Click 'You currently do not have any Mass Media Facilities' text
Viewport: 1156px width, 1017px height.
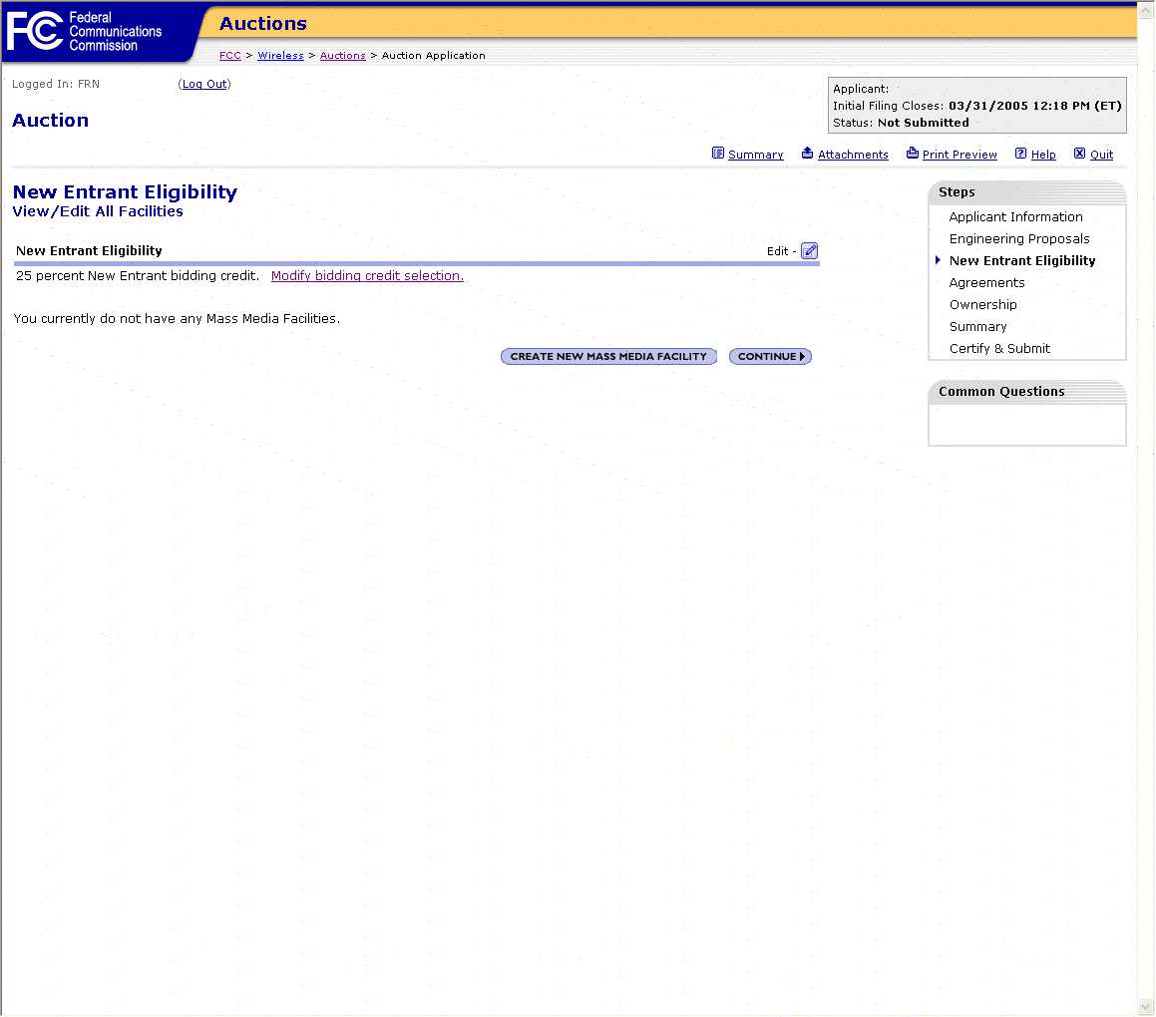[x=177, y=319]
